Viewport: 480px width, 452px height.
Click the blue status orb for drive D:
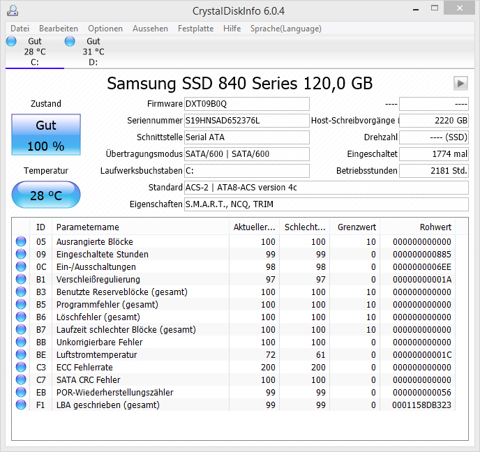point(70,41)
